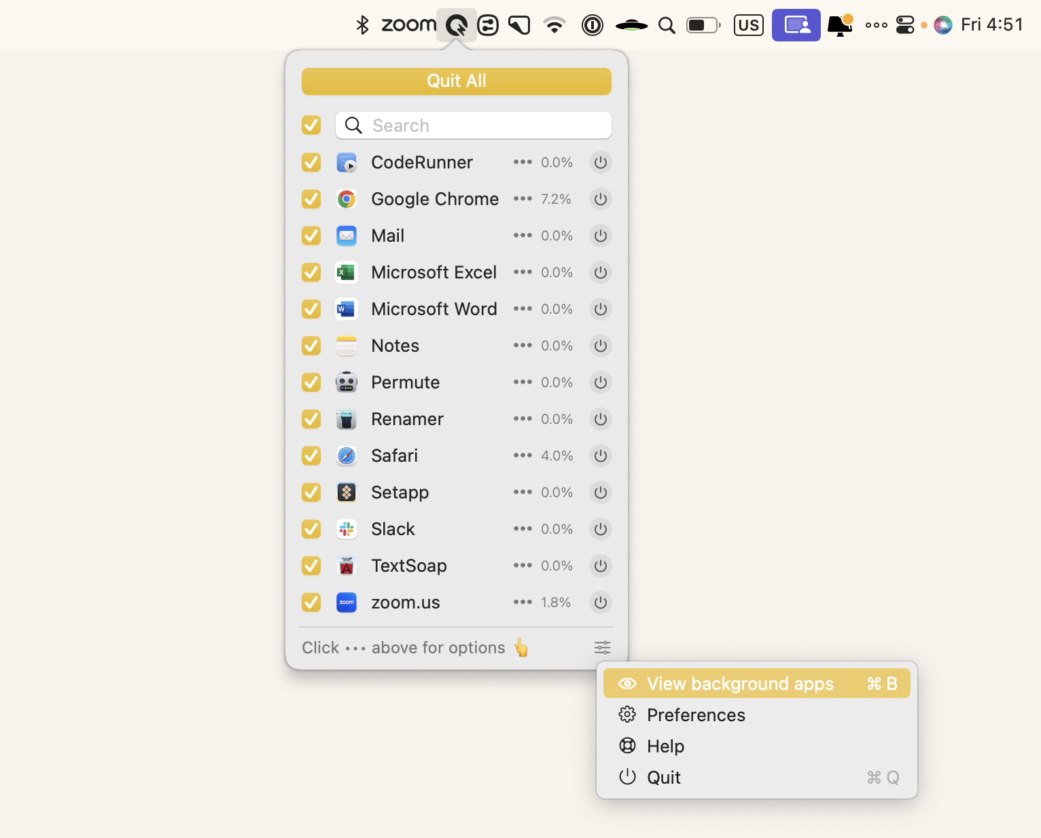The height and width of the screenshot is (838, 1041).
Task: Open Preferences from the popup menu
Action: click(696, 715)
